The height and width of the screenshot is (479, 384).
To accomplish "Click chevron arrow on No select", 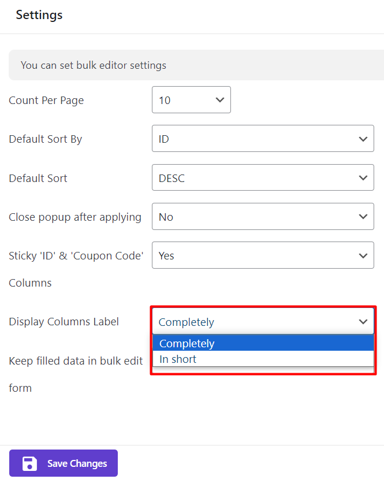I will click(x=363, y=217).
